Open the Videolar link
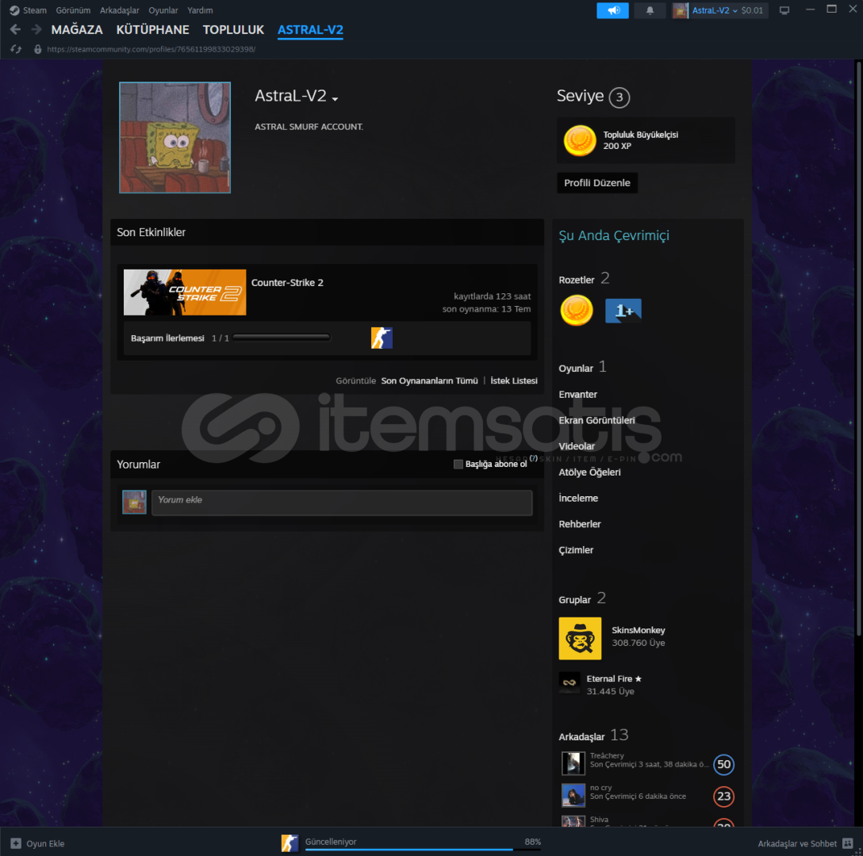 coord(576,446)
